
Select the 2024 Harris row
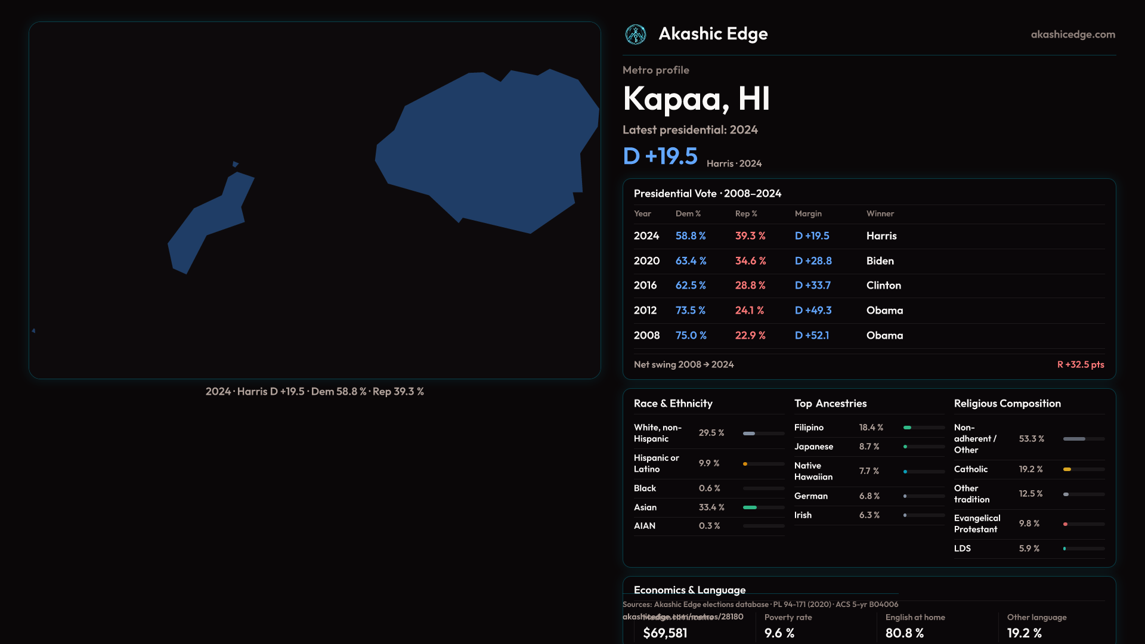tap(868, 236)
